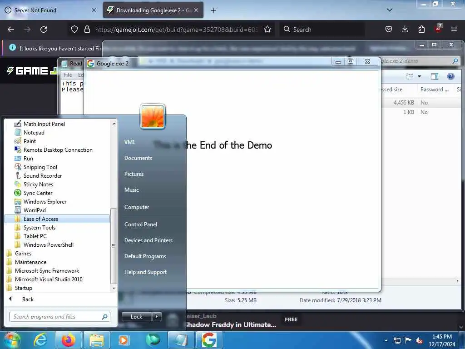
Task: Switch to Notepad window on taskbar
Action: (x=180, y=340)
